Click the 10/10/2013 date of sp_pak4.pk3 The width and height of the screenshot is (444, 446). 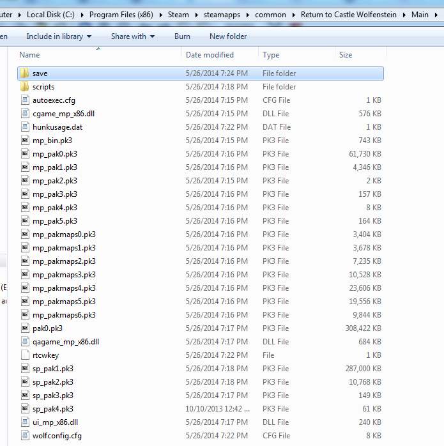pos(218,409)
